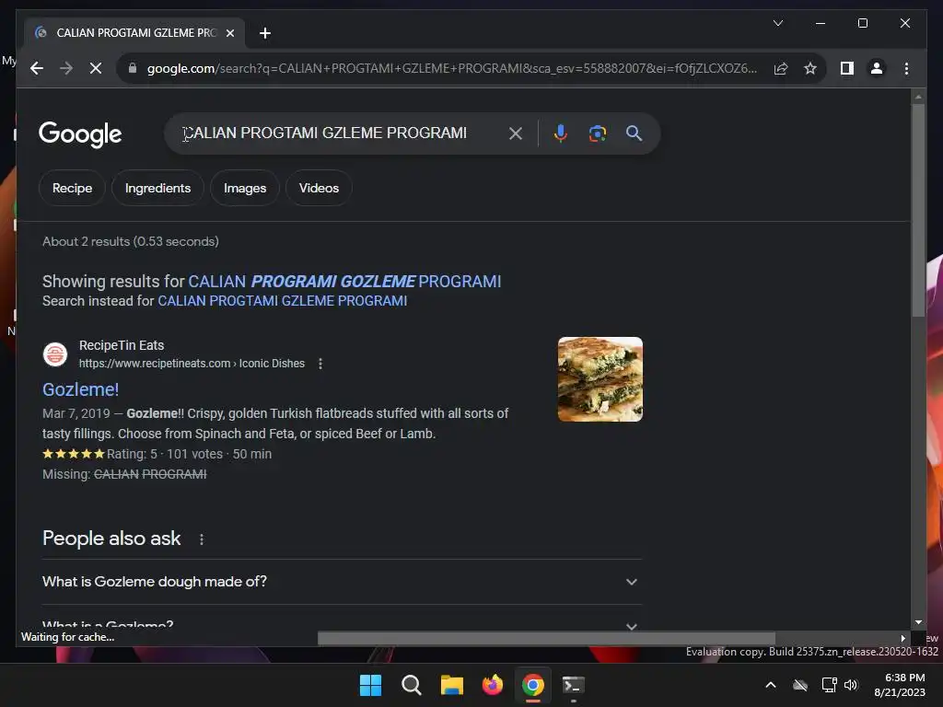Open the Gozleme! result title
Screen dimensions: 943x707
(x=81, y=389)
